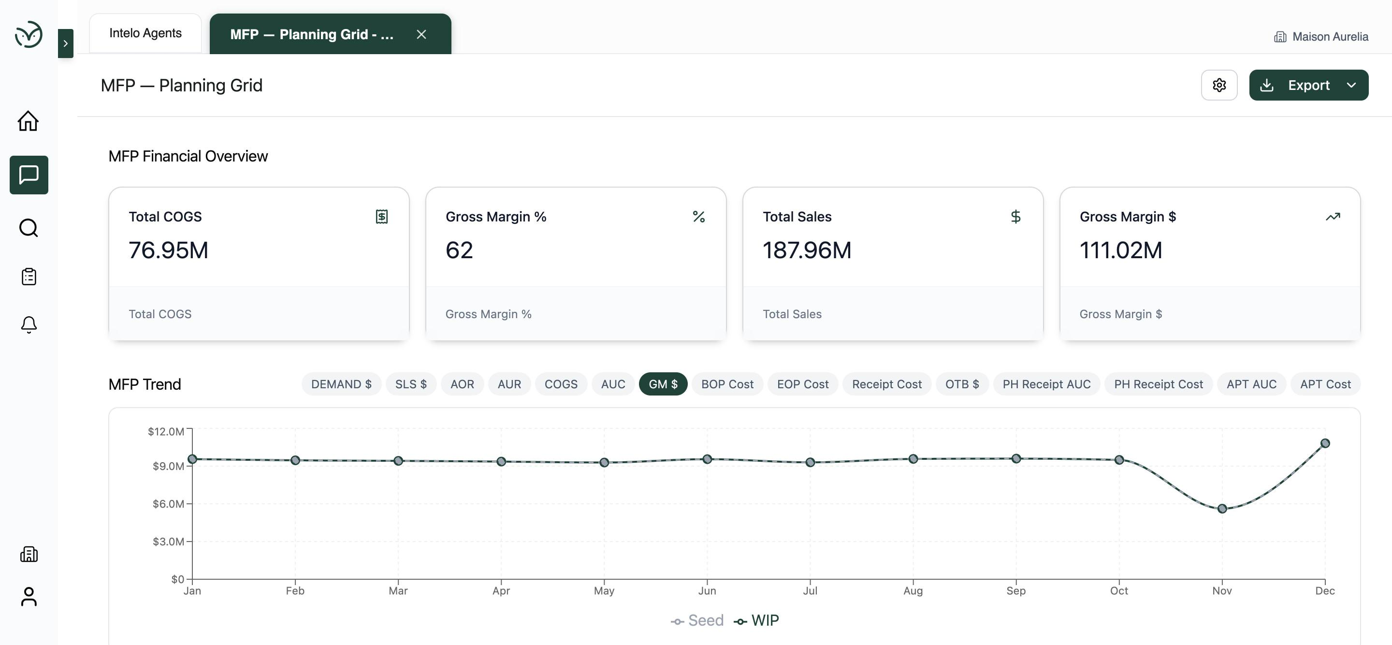Toggle the Seed series in chart legend
The height and width of the screenshot is (645, 1392).
697,621
